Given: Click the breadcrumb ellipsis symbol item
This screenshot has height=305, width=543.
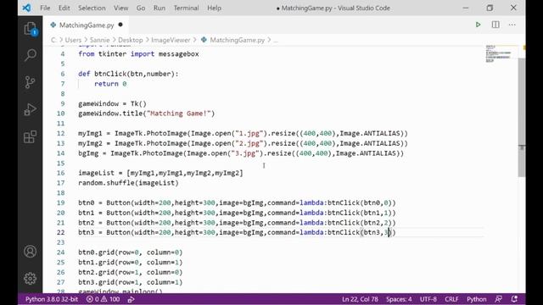Looking at the screenshot, I should [x=276, y=40].
